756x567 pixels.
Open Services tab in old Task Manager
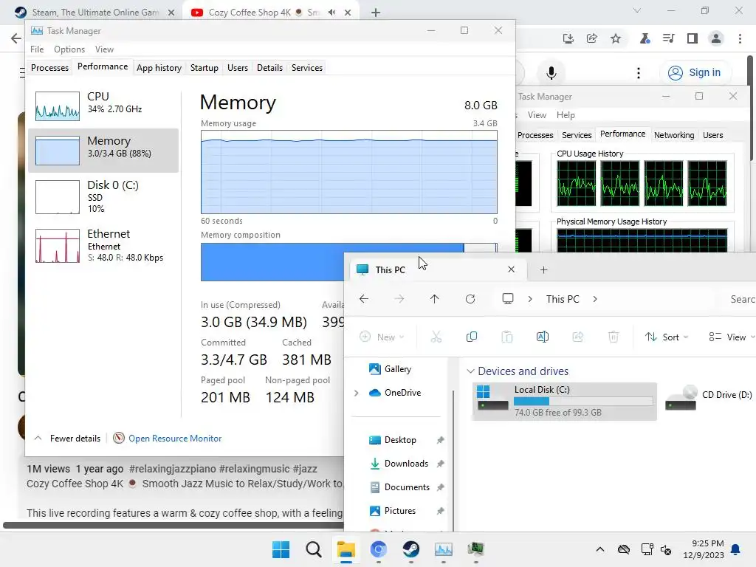coord(577,135)
